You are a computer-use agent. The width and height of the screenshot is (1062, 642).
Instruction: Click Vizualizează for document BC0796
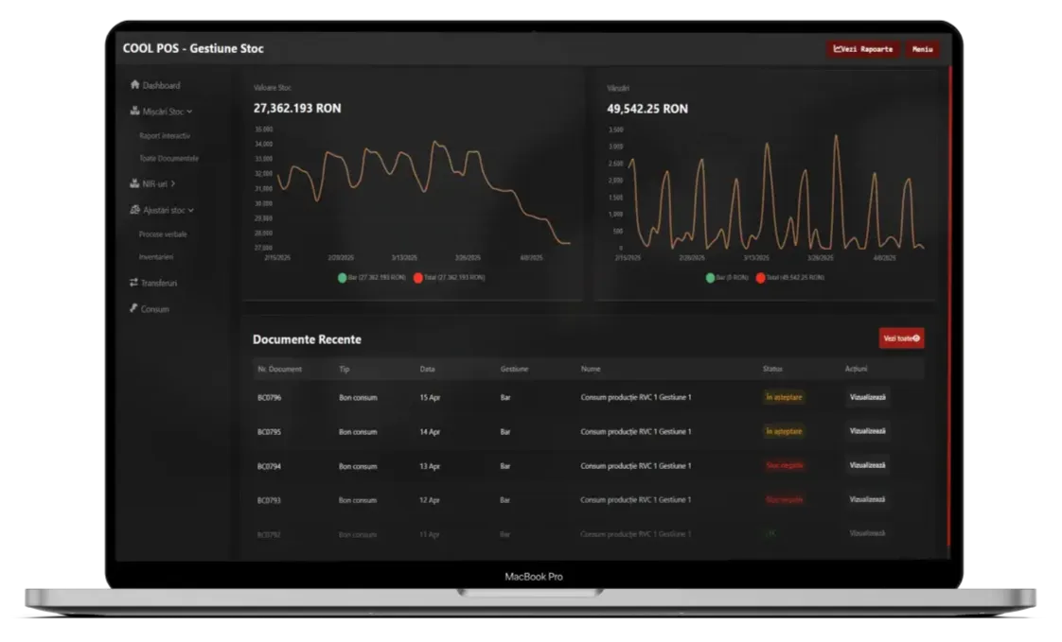[x=867, y=397]
